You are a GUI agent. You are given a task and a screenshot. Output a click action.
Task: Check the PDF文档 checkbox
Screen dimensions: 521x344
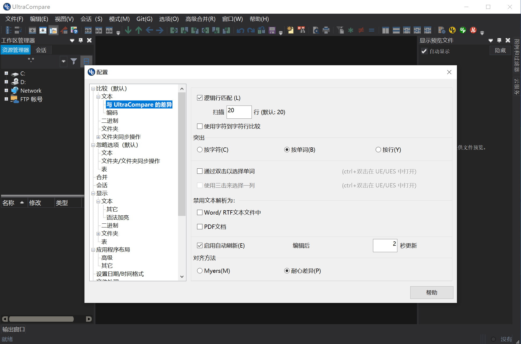[199, 227]
